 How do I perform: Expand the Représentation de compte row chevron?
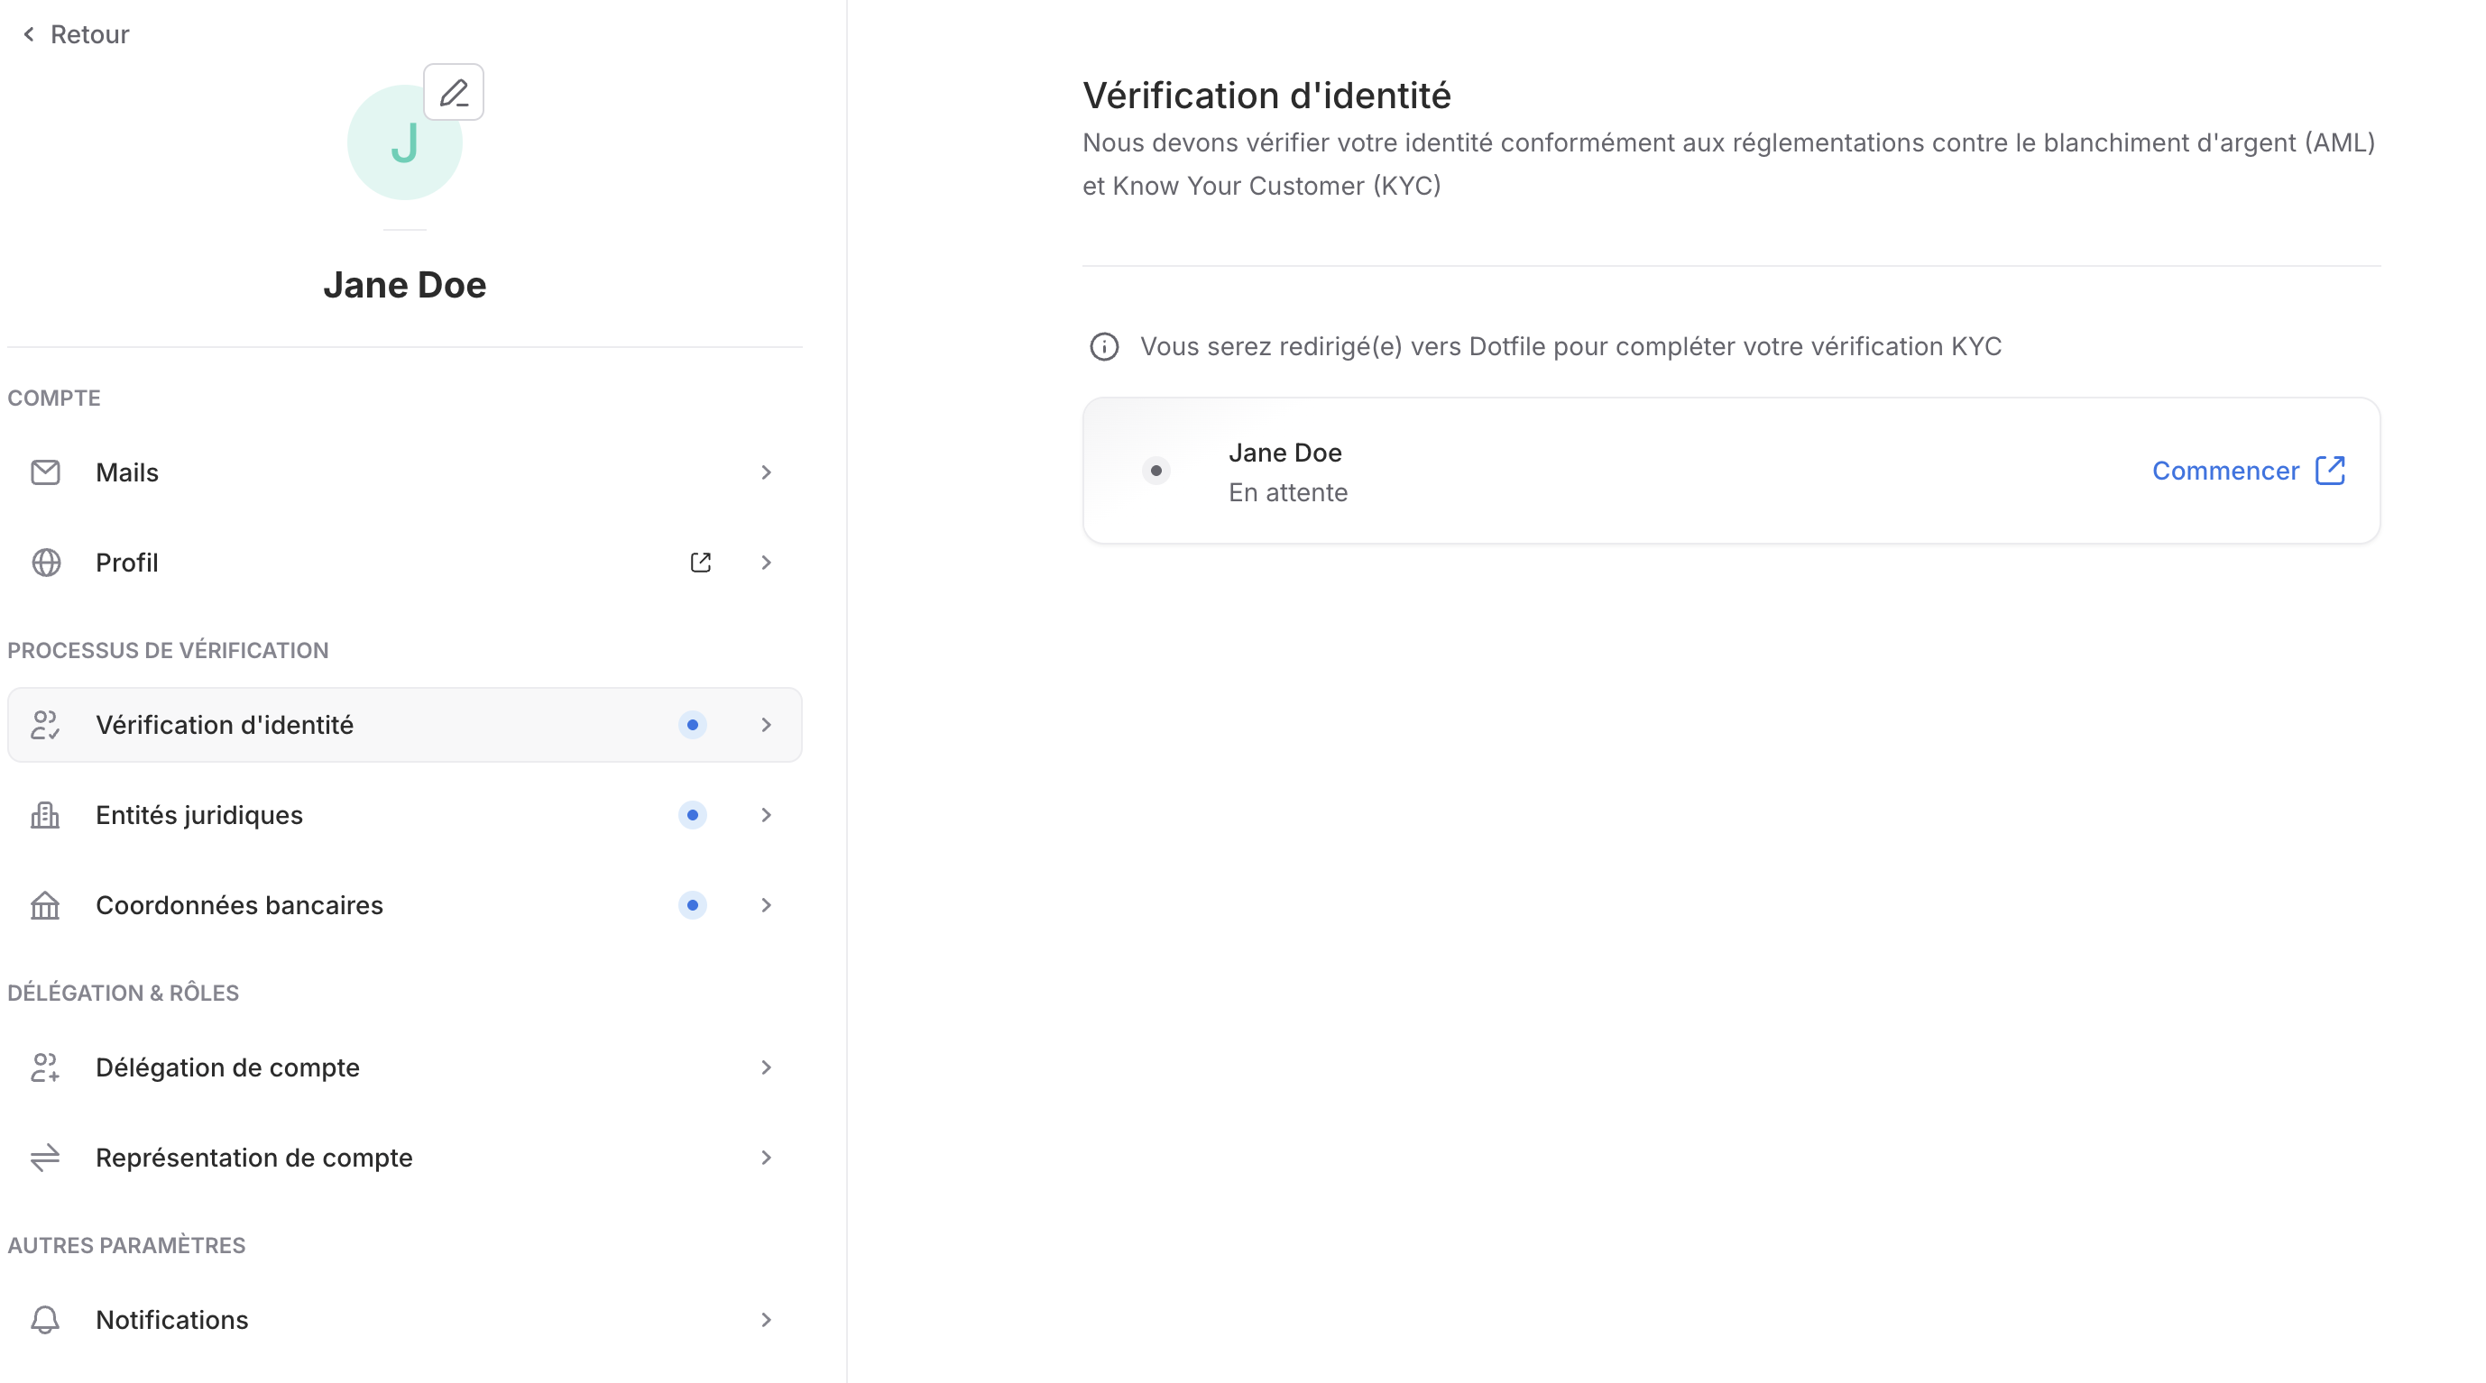766,1158
